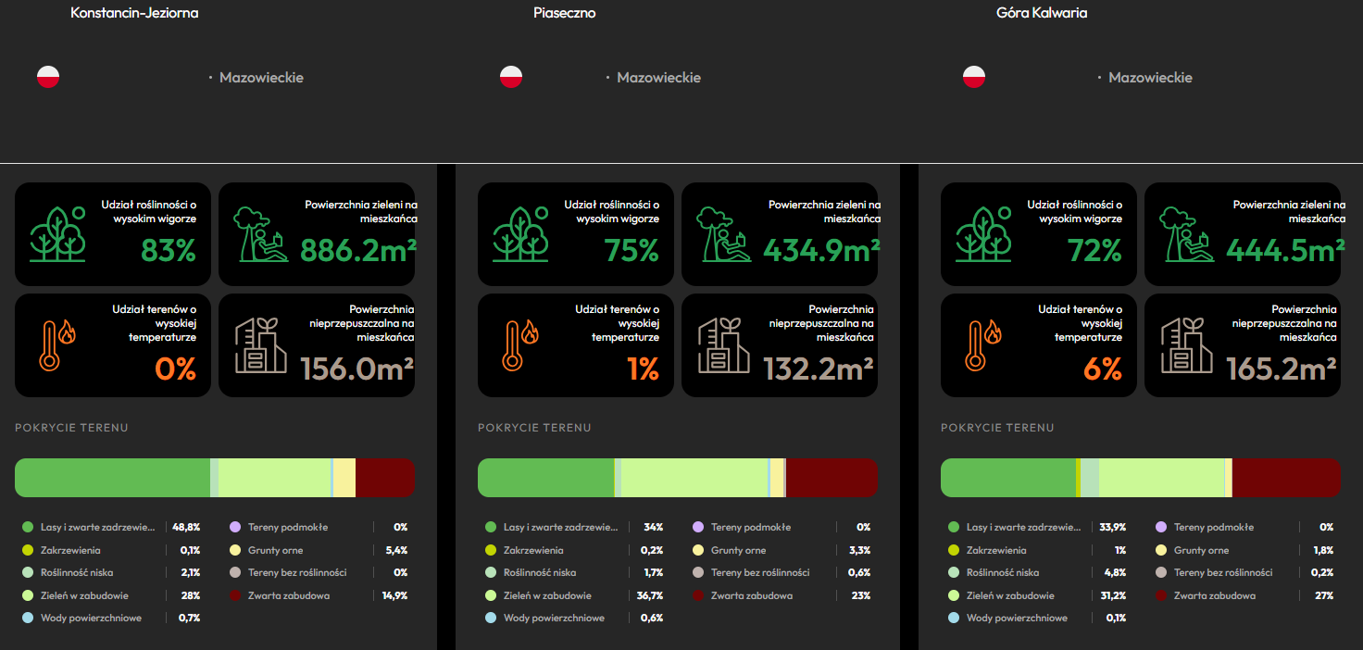Click the green forest segment of the Konstancin-Jeziorna bar
Viewport: 1363px width, 650px height.
tap(113, 478)
